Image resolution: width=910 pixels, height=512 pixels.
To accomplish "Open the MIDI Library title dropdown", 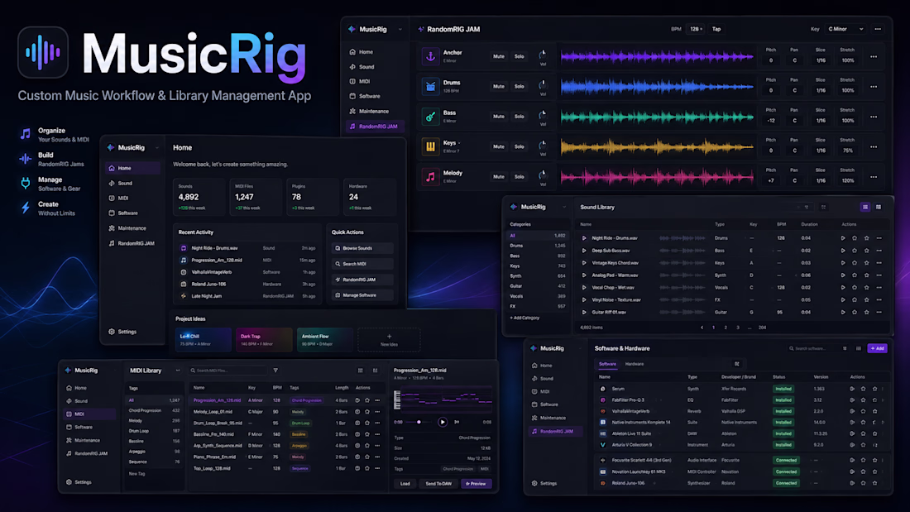I will (x=178, y=371).
